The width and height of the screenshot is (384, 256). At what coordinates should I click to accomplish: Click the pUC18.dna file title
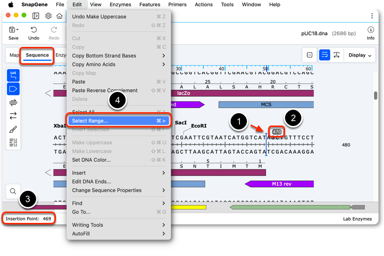point(314,34)
